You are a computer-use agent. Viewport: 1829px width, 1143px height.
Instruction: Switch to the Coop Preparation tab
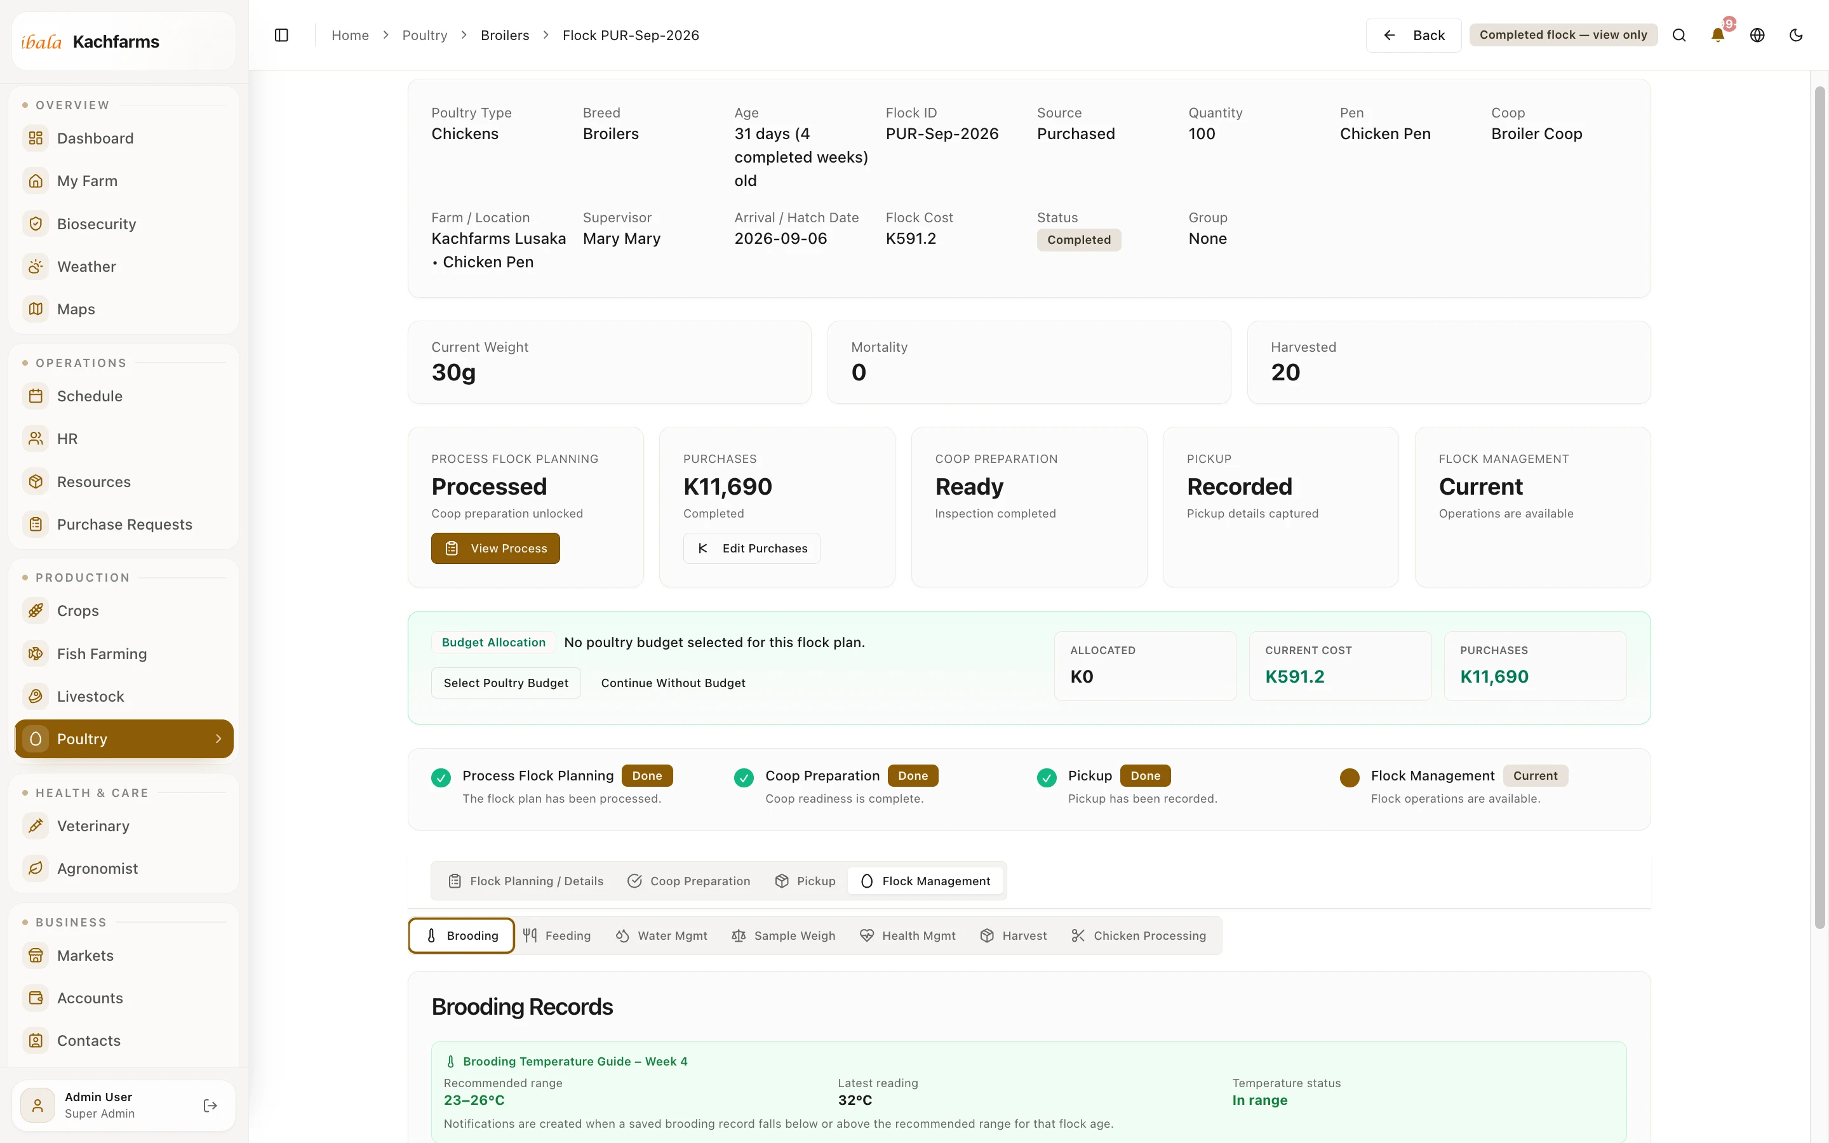688,881
